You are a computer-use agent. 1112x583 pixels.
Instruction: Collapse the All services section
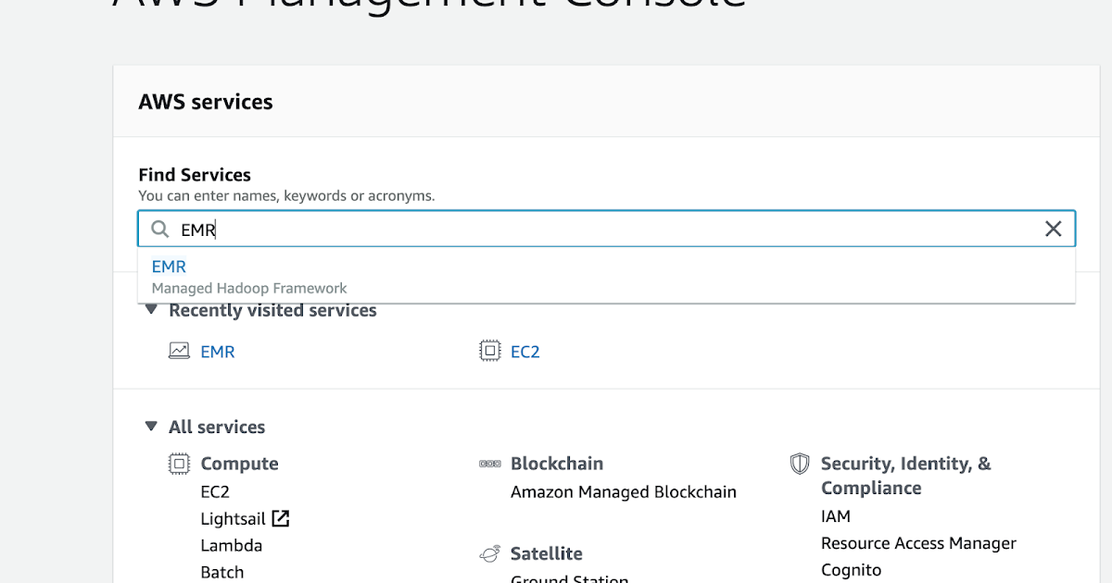(x=150, y=427)
